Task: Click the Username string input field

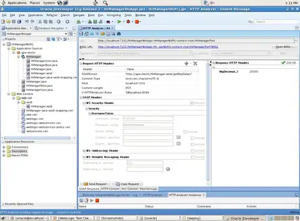Action: click(148, 118)
